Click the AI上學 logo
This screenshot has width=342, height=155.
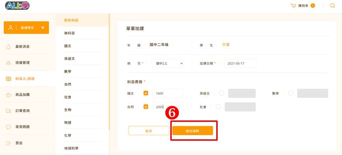click(17, 6)
